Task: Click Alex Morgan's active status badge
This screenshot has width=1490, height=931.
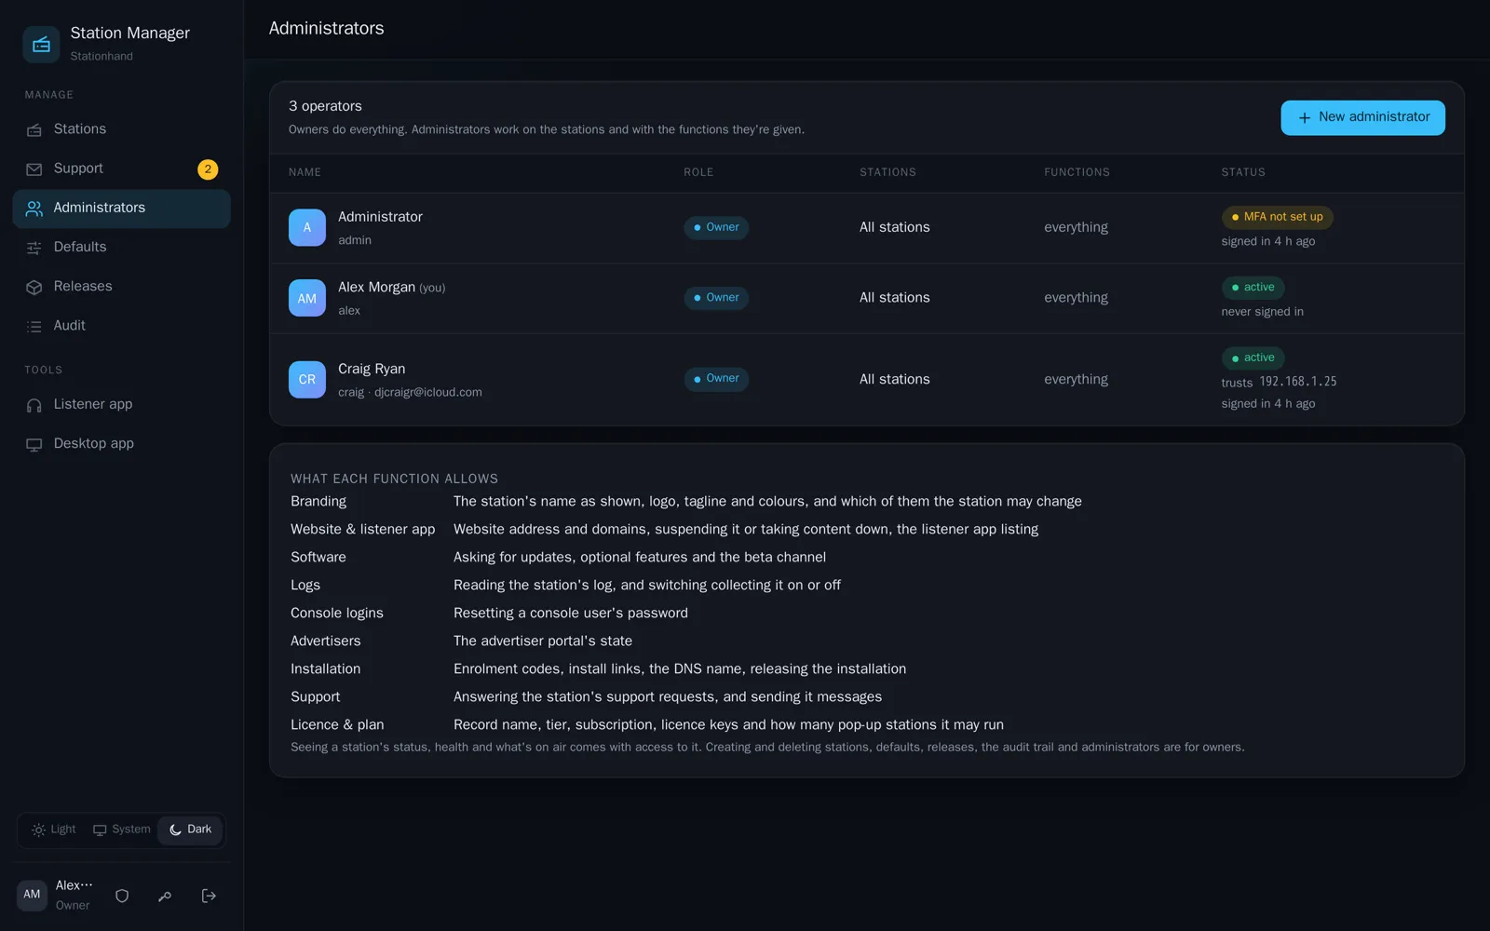Action: (1253, 288)
